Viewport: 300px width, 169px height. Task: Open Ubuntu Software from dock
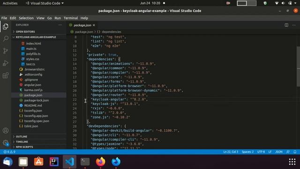[x=38, y=161]
